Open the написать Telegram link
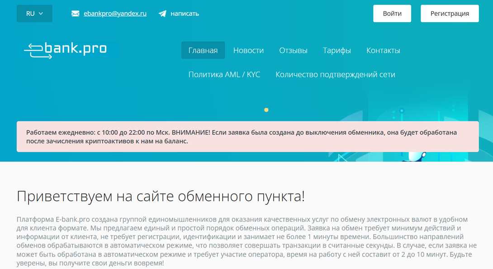Screen dimensions: 493x269 [185, 14]
